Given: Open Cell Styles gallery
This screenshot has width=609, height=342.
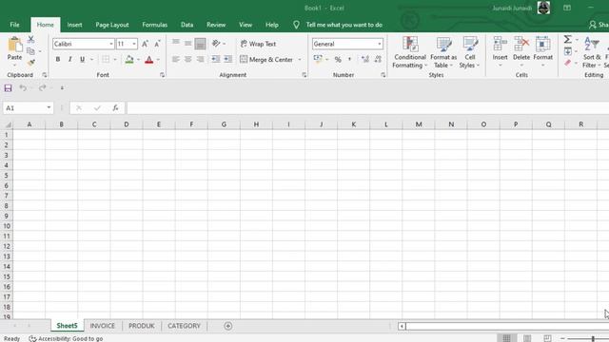Looking at the screenshot, I should 469,52.
